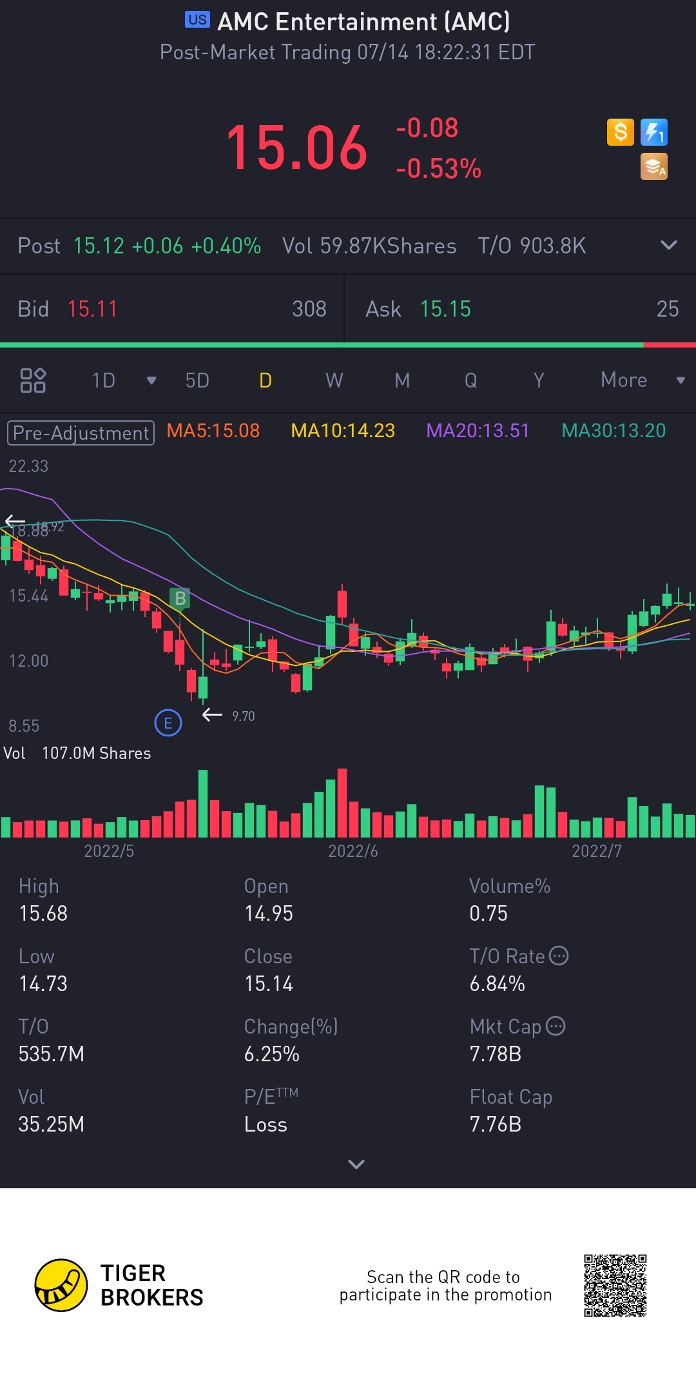Tap the Bid price 15.11
This screenshot has height=1383, width=696.
tap(92, 309)
